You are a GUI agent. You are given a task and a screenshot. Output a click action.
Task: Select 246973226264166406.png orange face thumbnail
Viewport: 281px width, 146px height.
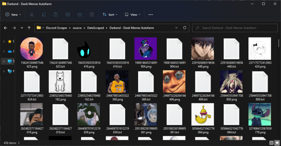click(174, 82)
